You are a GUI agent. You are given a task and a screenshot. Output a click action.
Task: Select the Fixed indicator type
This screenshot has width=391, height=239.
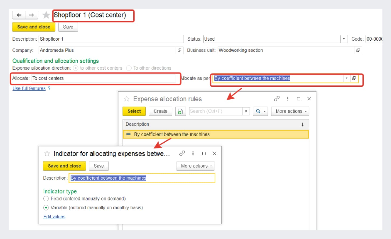tap(46, 199)
